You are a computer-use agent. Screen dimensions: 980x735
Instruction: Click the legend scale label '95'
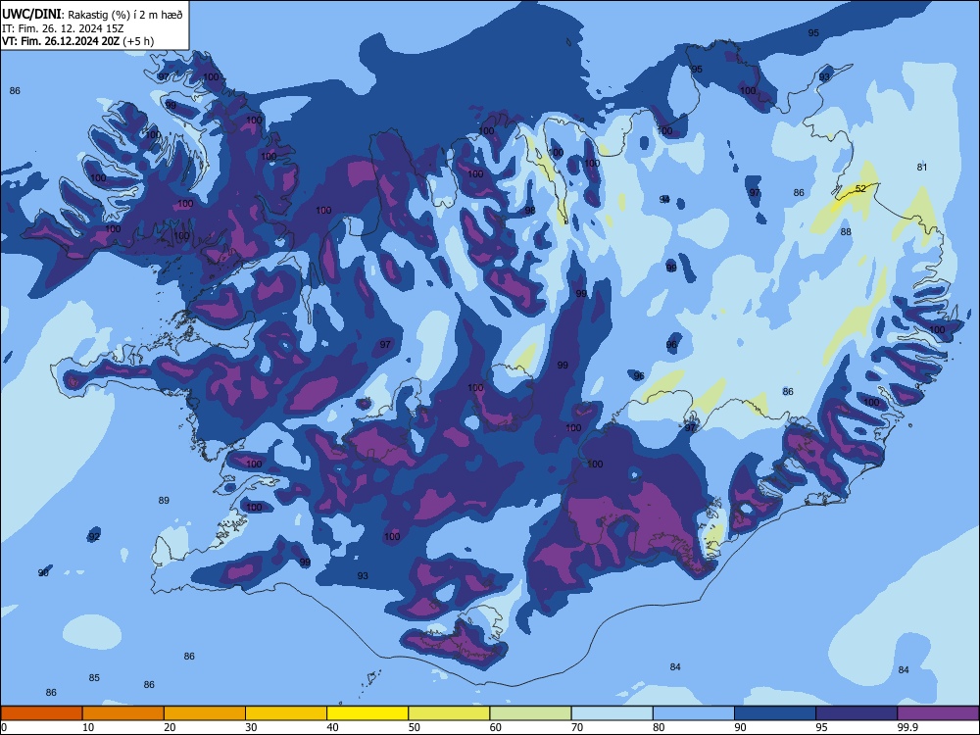(821, 727)
